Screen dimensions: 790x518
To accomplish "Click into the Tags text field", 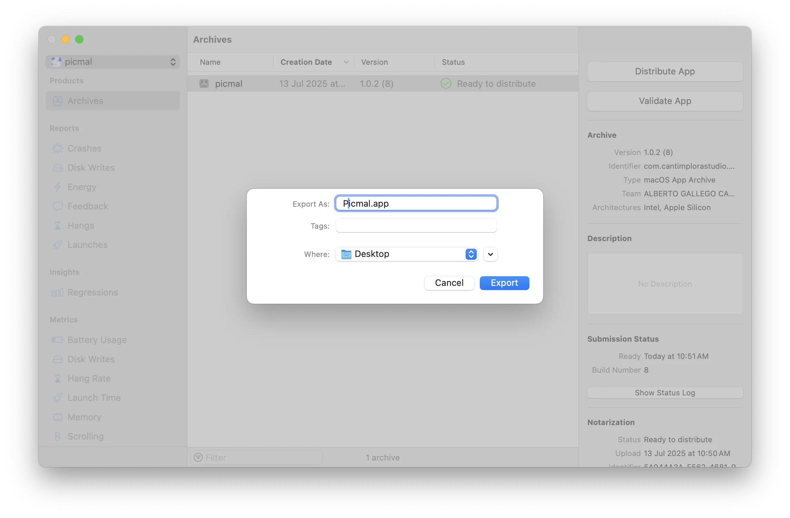I will click(x=416, y=226).
